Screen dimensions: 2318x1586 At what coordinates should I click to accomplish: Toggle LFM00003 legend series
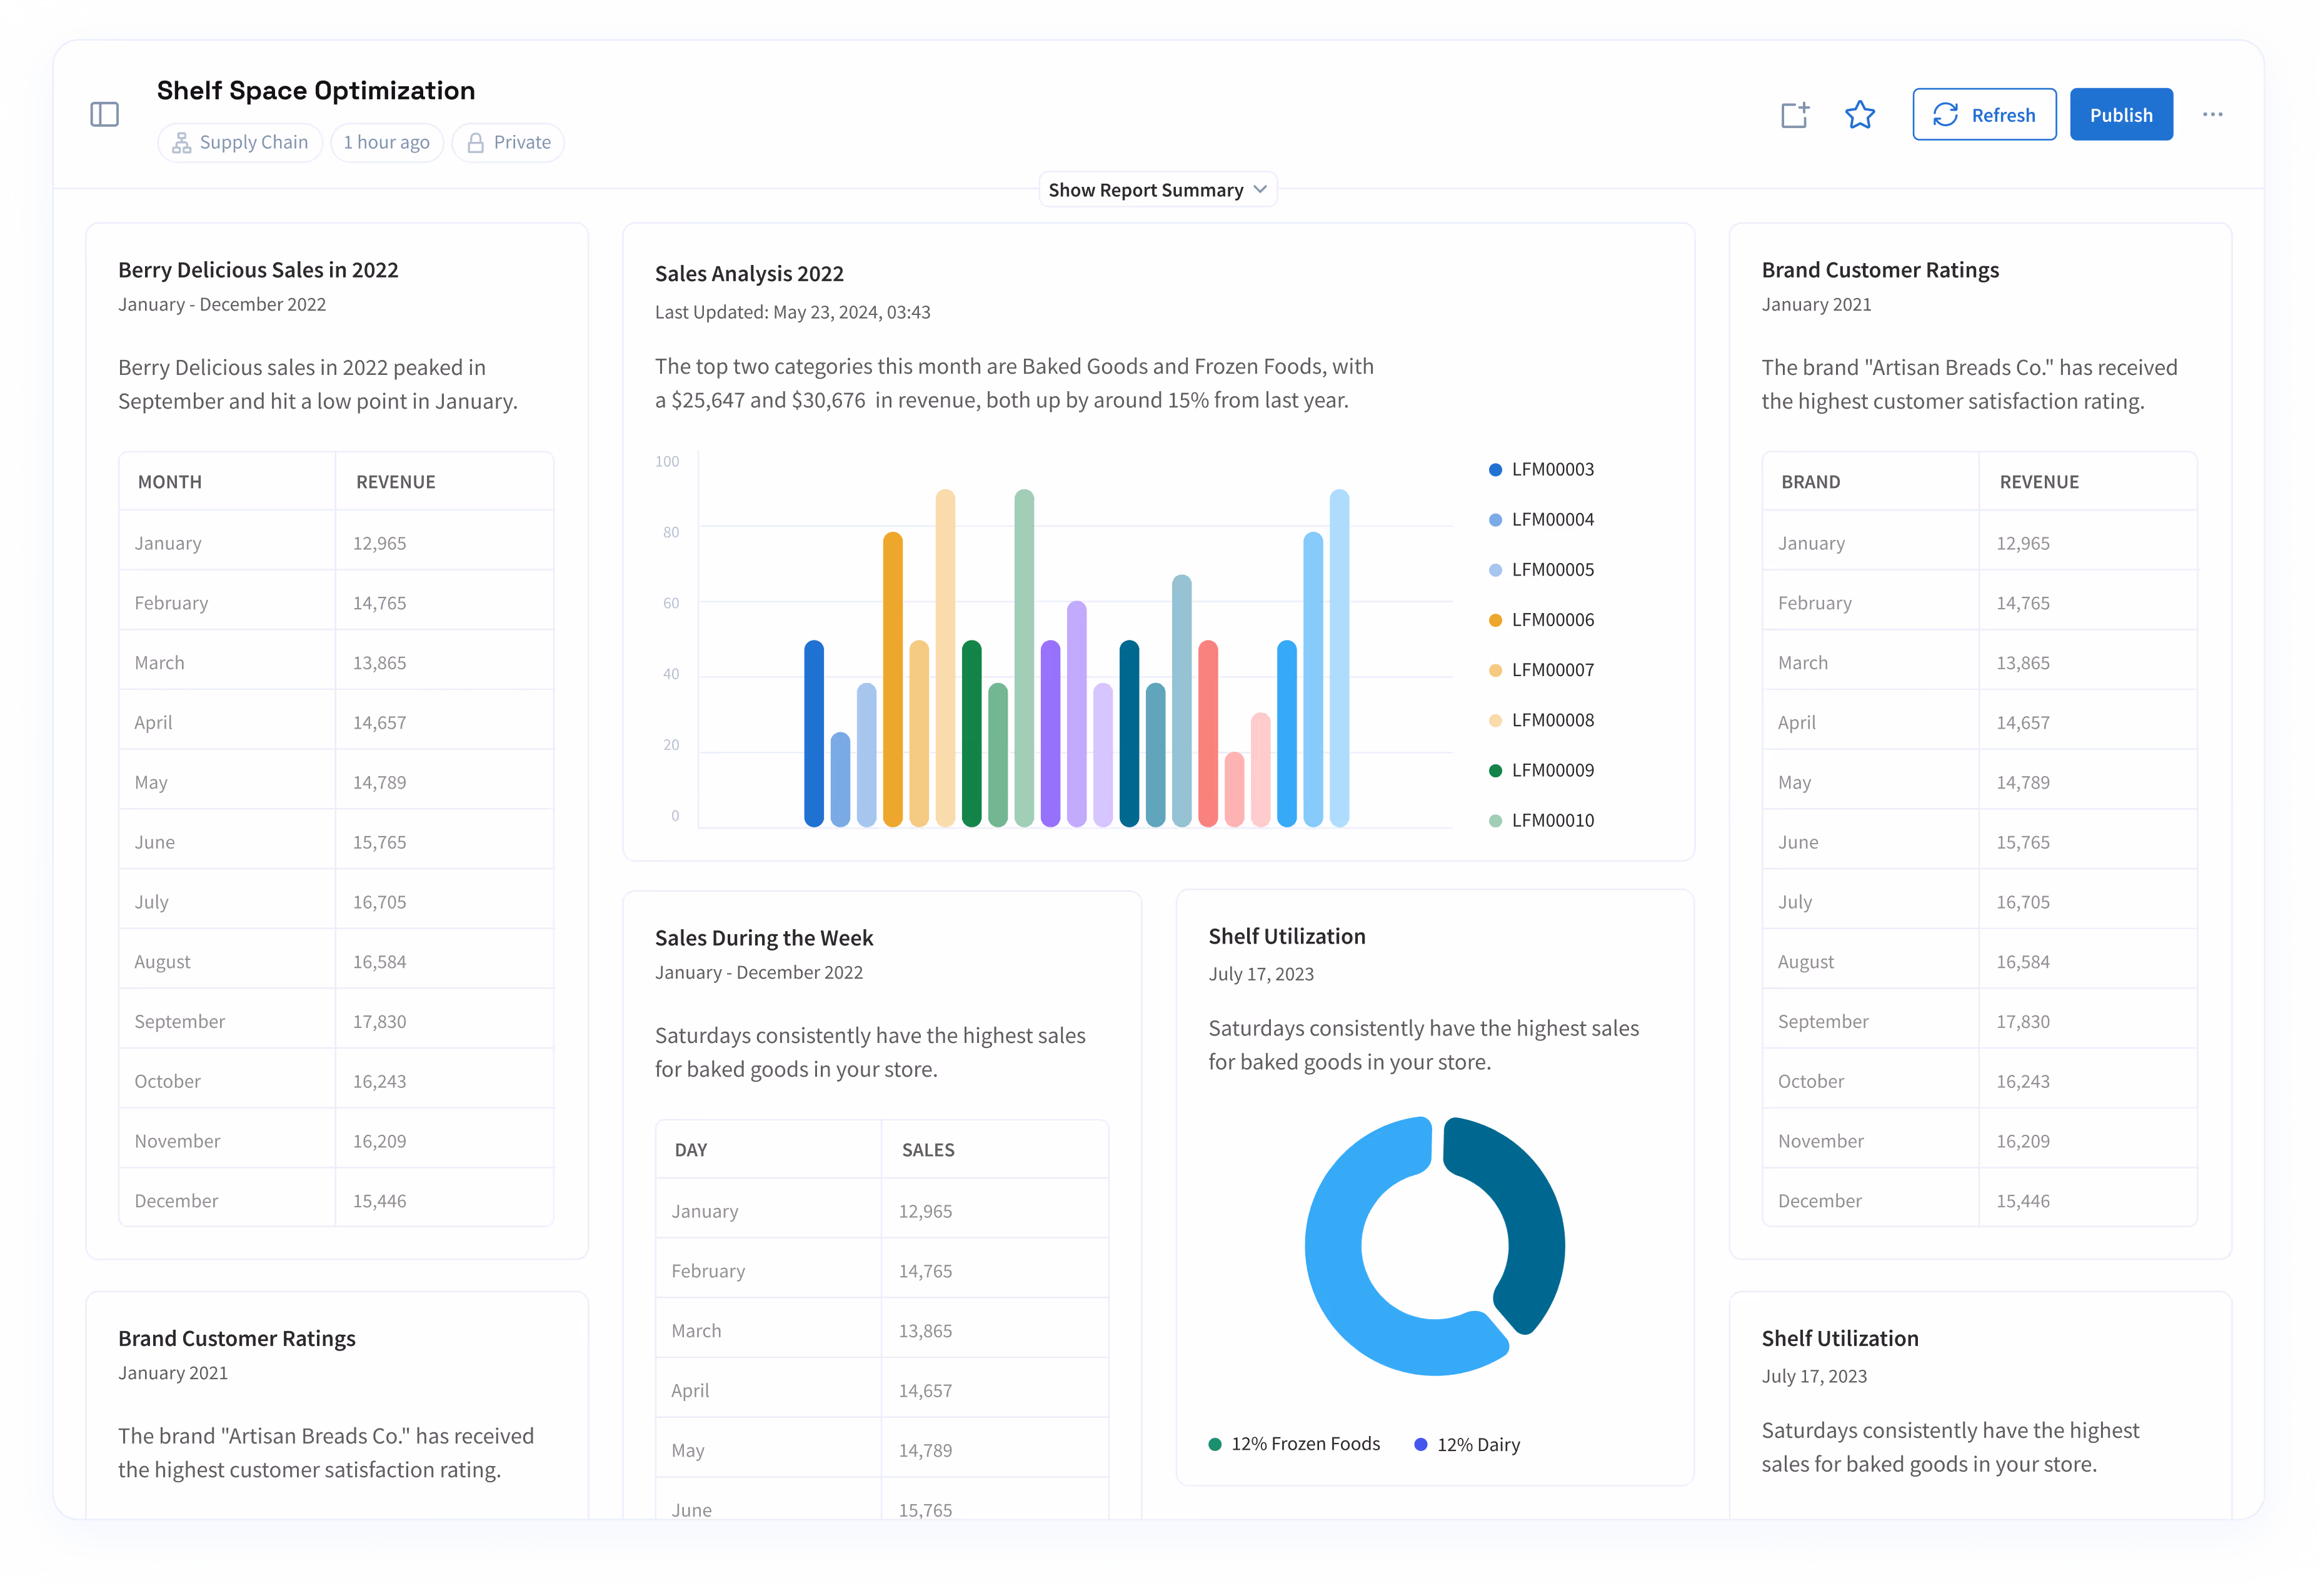(1552, 469)
